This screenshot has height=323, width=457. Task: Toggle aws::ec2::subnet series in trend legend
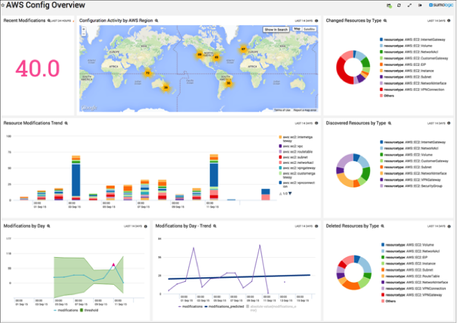click(293, 157)
